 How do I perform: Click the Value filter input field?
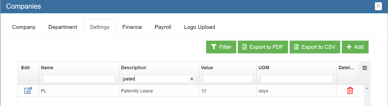pos(228,79)
